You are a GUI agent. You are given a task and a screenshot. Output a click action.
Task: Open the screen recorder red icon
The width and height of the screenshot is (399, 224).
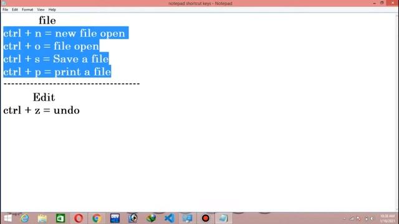tap(206, 218)
